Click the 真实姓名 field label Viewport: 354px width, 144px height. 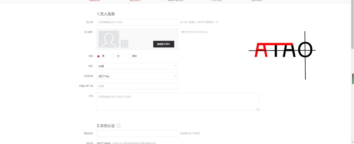pyautogui.click(x=88, y=133)
